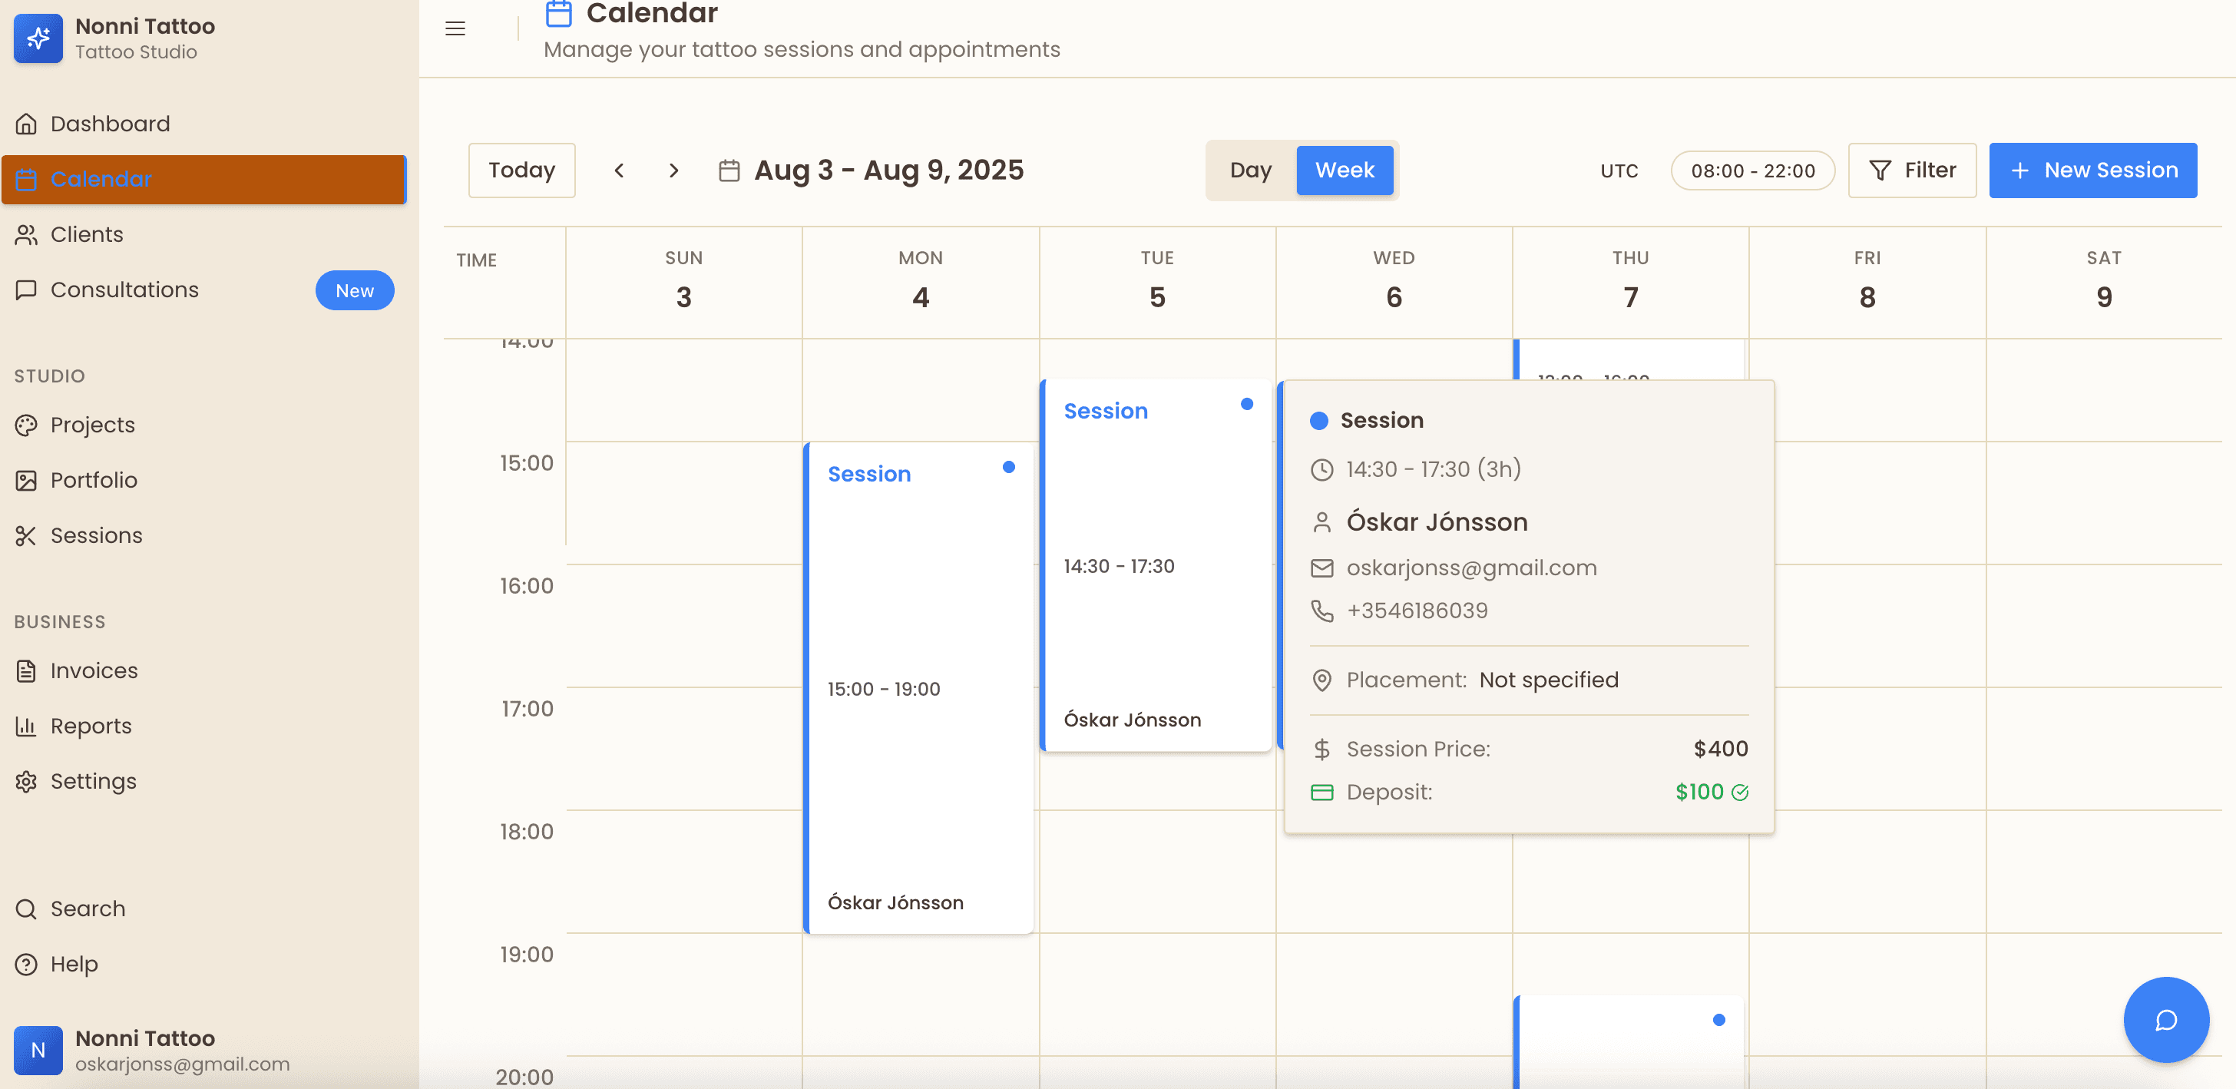Jump to Today in the calendar

[x=521, y=170]
